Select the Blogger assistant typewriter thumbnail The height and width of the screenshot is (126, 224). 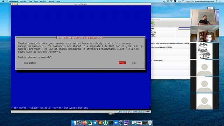pos(204,51)
